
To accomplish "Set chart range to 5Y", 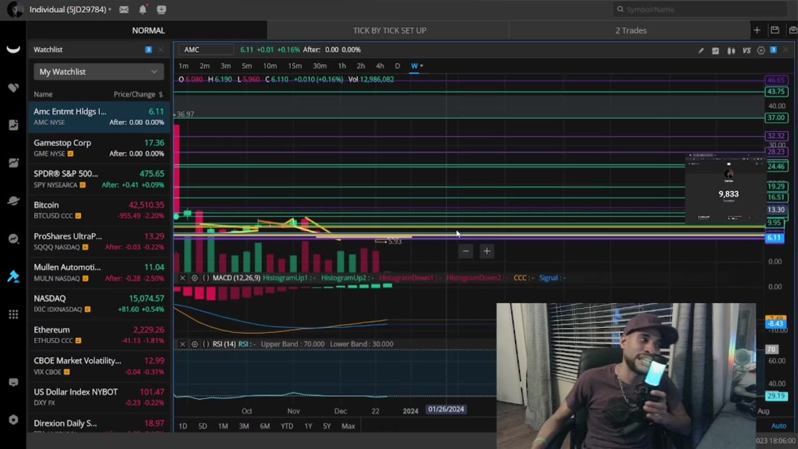I will click(x=327, y=426).
